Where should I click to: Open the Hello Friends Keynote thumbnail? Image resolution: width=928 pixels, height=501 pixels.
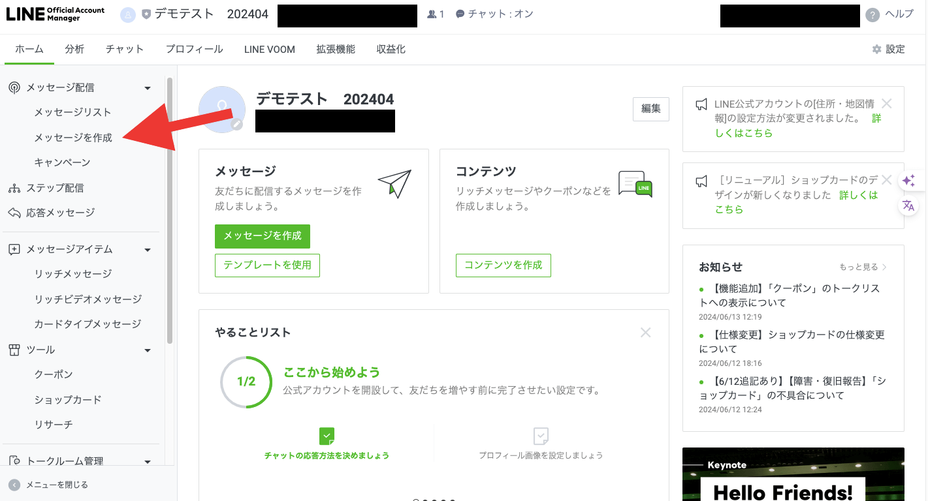coord(793,474)
